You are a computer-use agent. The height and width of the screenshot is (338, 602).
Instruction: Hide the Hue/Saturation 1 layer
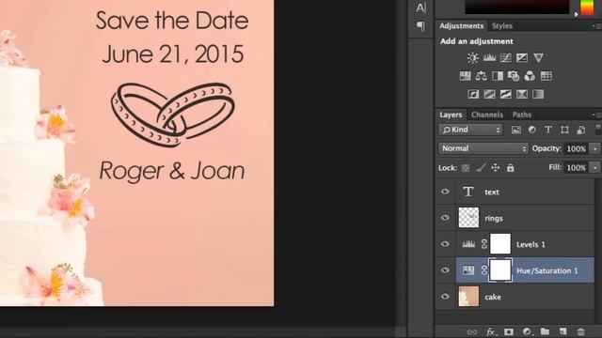(x=445, y=270)
